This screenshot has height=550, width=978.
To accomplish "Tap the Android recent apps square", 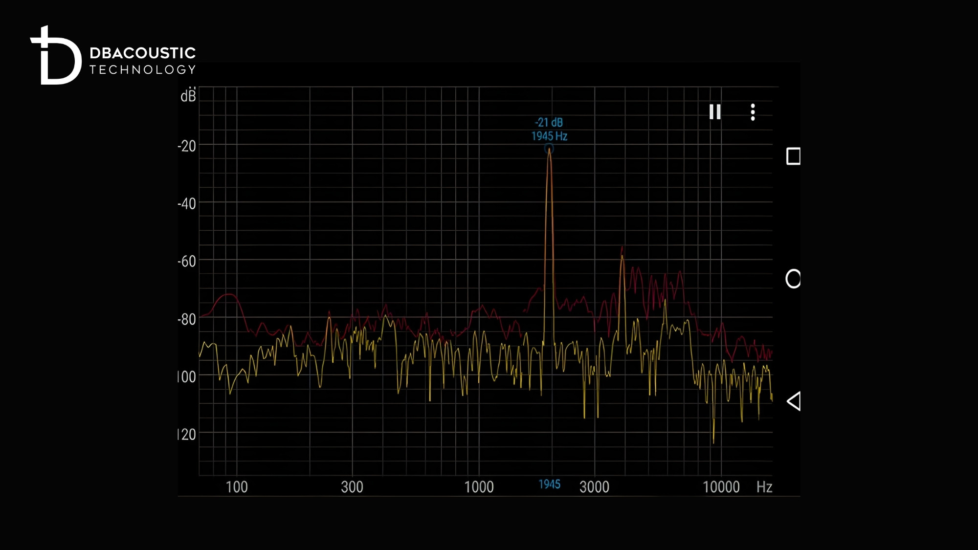I will point(793,156).
